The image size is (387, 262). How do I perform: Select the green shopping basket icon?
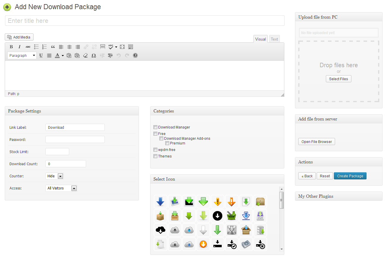[x=231, y=216]
